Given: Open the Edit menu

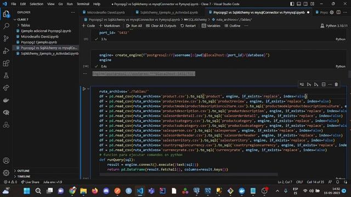Looking at the screenshot, I should click(x=23, y=4).
